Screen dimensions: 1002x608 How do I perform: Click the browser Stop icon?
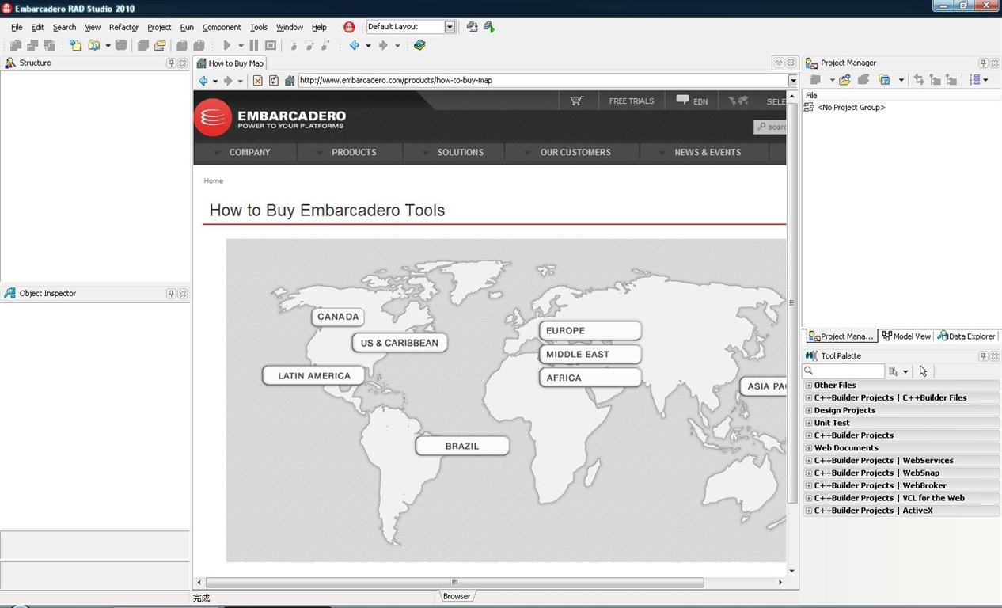click(258, 81)
